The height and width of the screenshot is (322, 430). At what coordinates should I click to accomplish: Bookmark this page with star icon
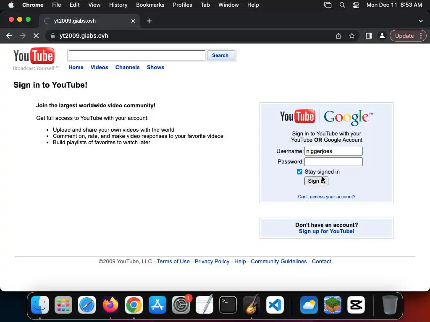click(x=352, y=36)
